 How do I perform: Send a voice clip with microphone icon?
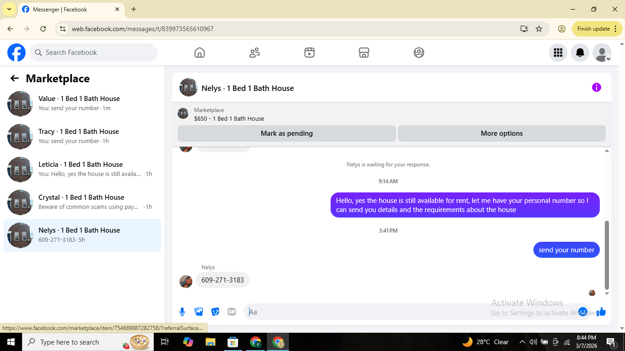(182, 312)
